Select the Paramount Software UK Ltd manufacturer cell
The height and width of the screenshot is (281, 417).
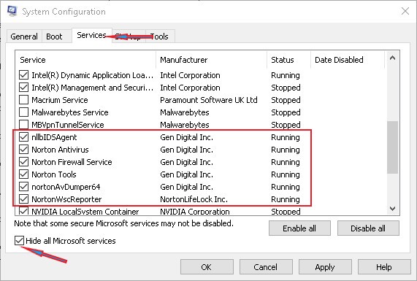[x=209, y=100]
